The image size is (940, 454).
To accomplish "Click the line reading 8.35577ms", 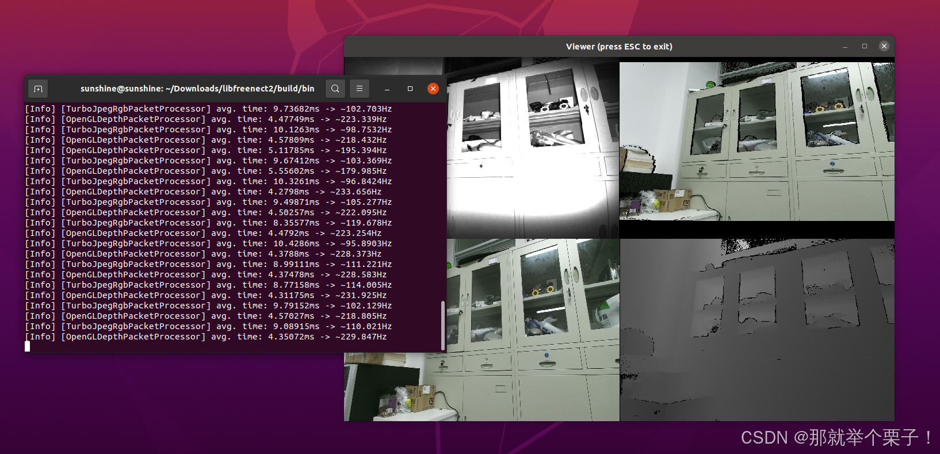I will [x=208, y=223].
